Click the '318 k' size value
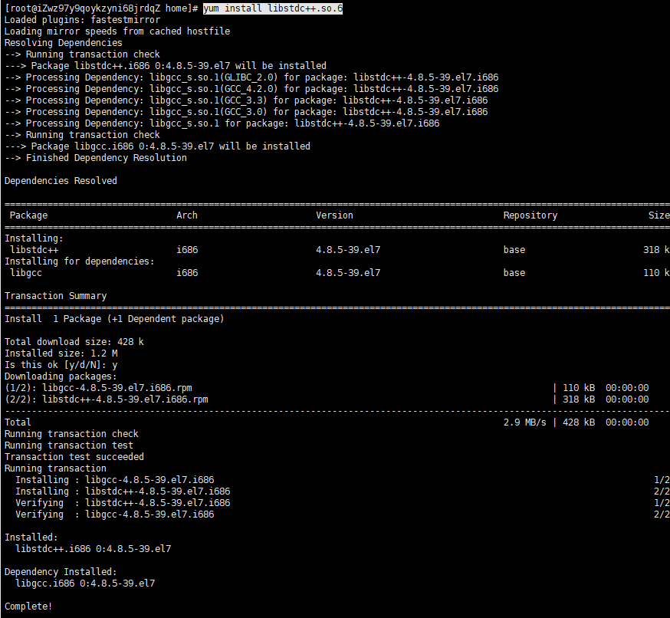Viewport: 670px width, 618px height. point(656,250)
